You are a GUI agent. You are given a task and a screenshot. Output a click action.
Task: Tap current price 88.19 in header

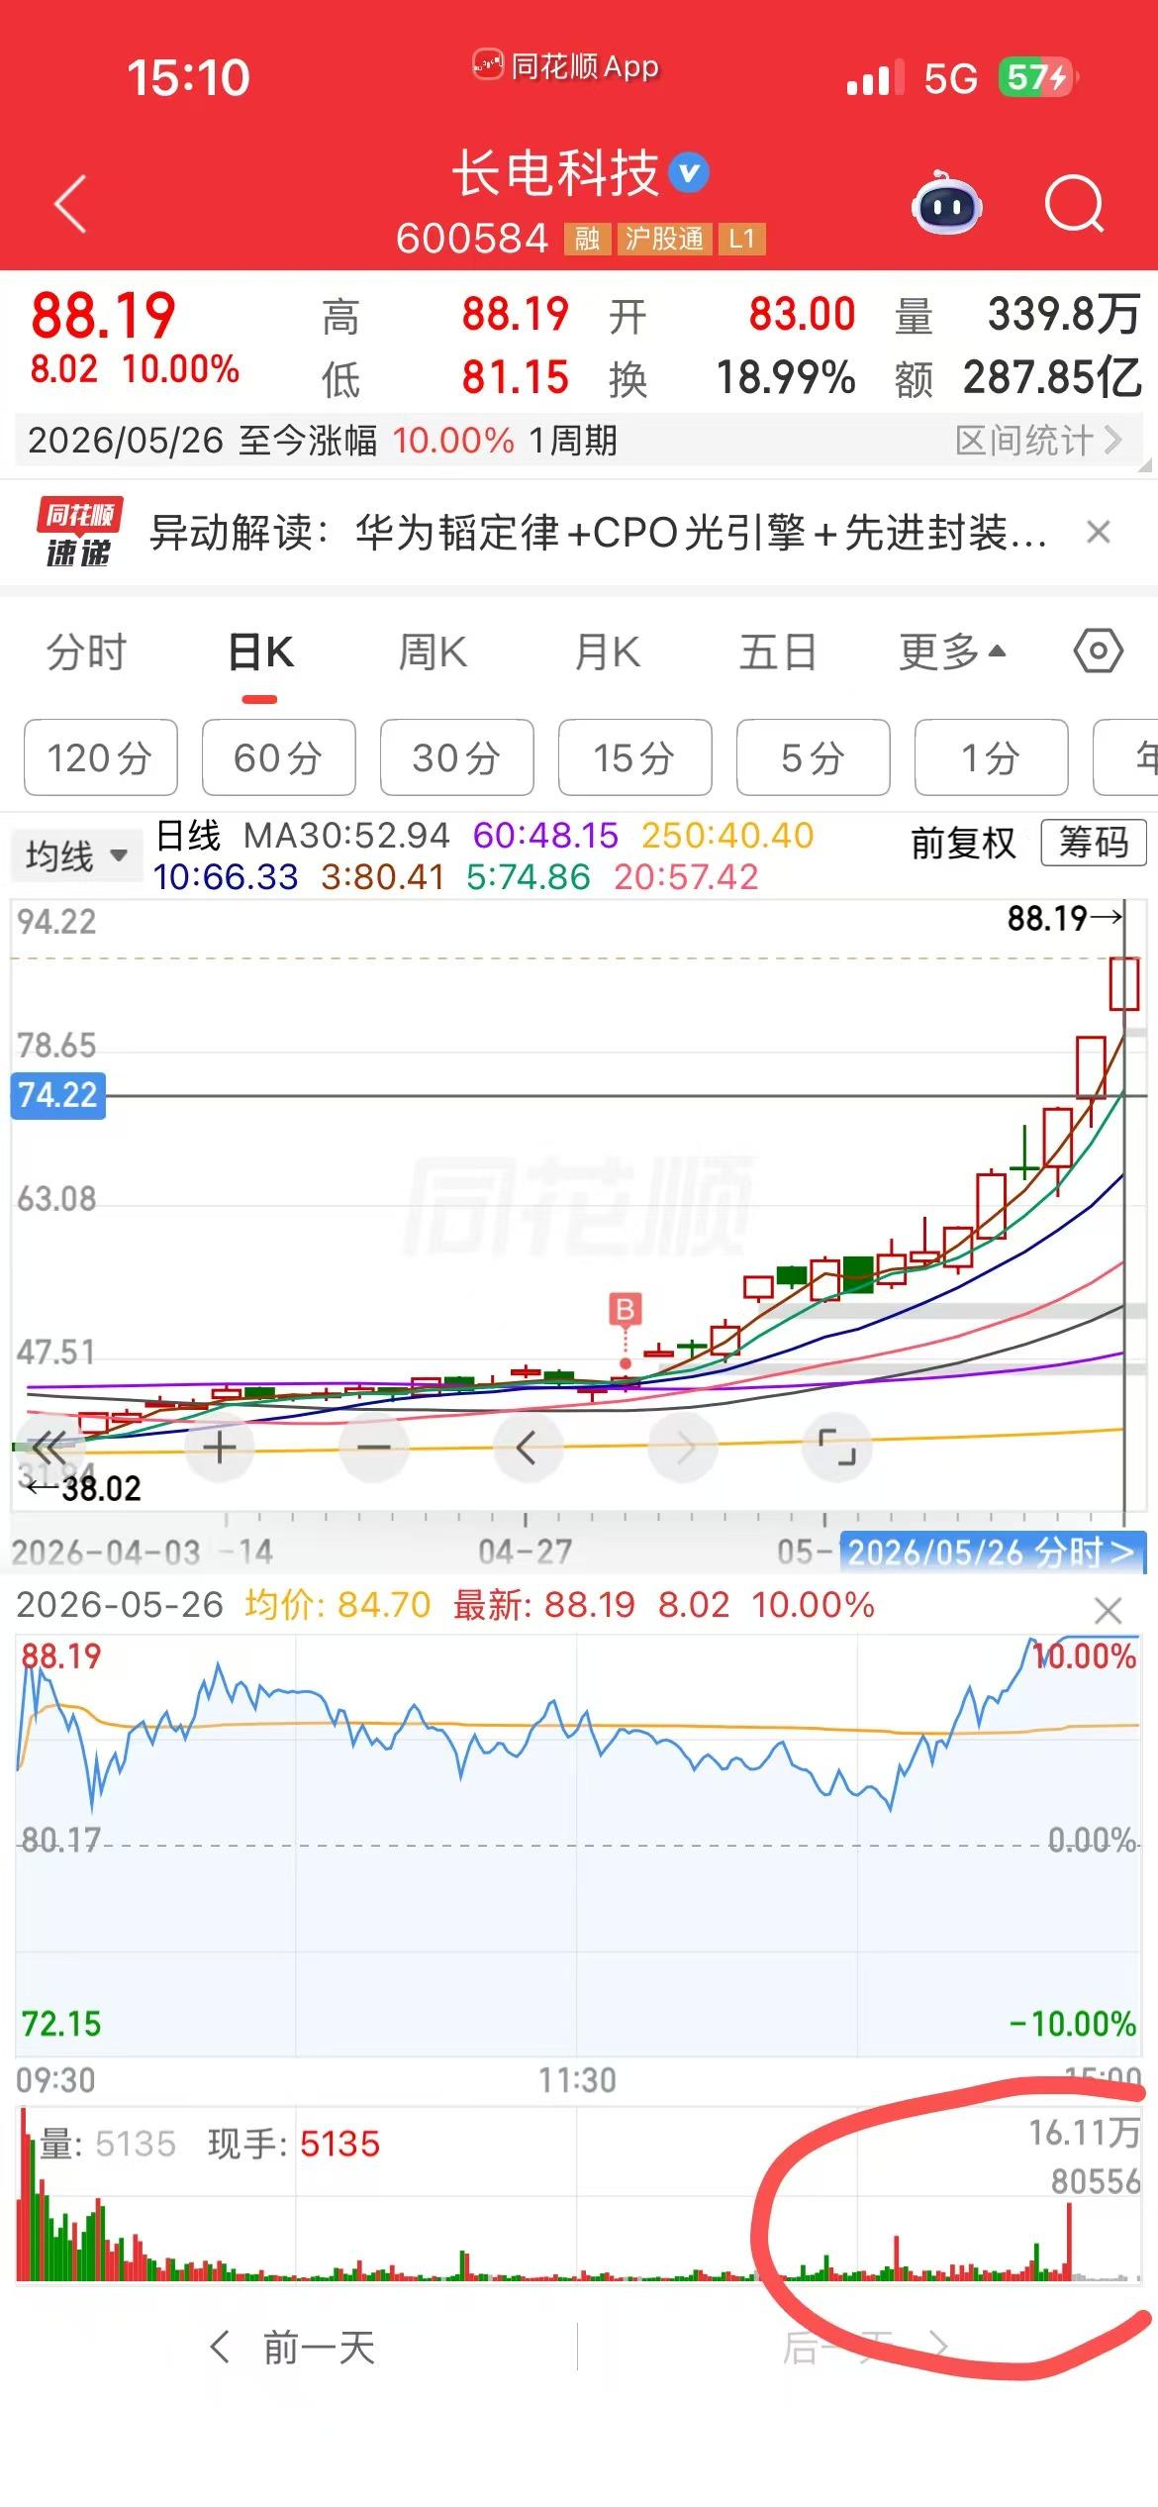click(103, 316)
